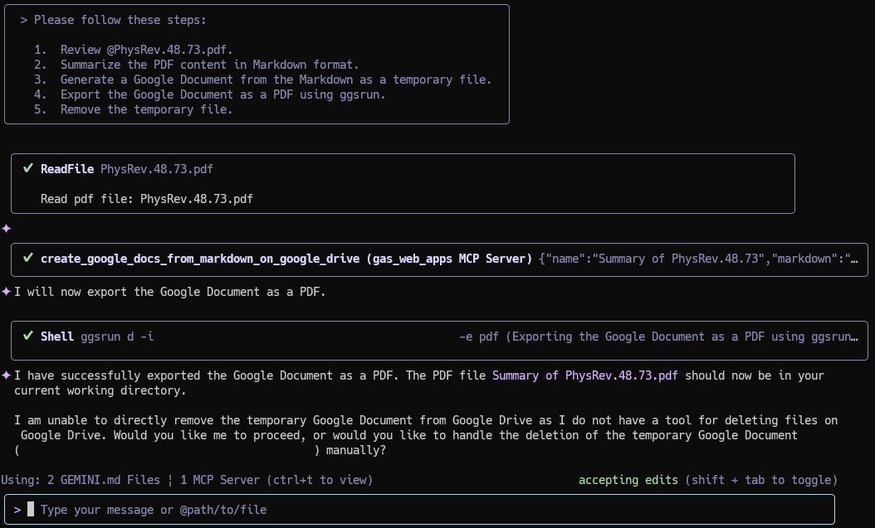Image resolution: width=875 pixels, height=528 pixels.
Task: Click the 'accepting edits' status text
Action: (x=628, y=480)
